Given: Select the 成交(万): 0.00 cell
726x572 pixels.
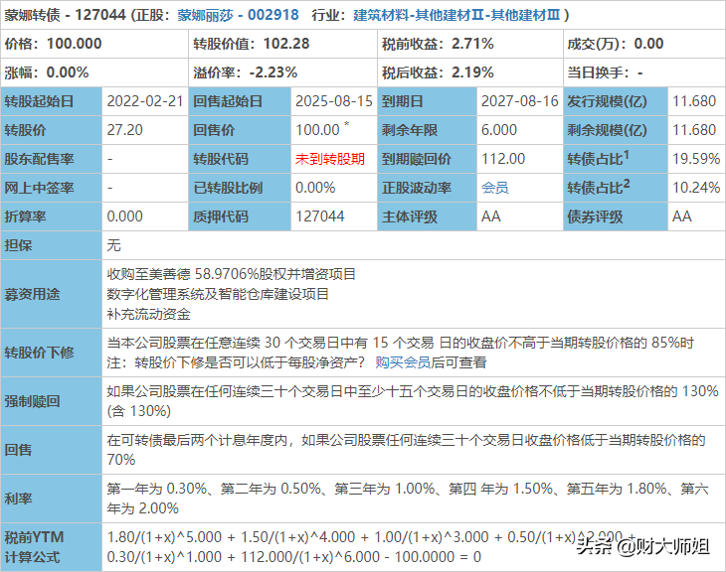Looking at the screenshot, I should 644,44.
